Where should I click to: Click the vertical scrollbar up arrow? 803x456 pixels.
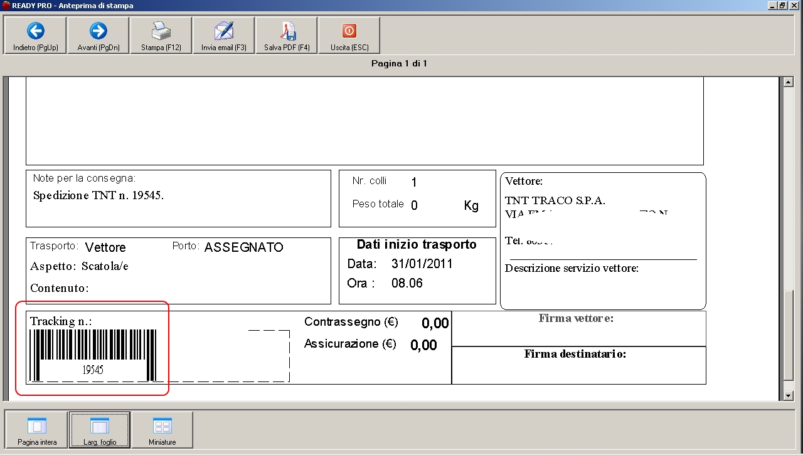[789, 82]
